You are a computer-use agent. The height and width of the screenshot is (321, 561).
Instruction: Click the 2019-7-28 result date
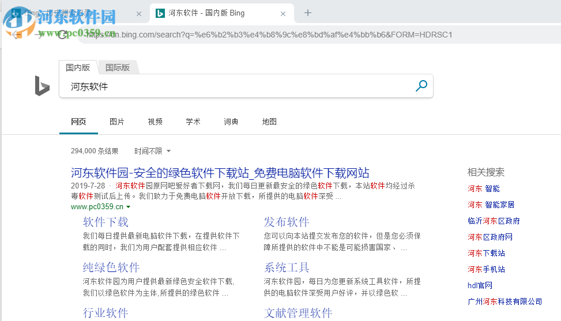click(x=88, y=186)
